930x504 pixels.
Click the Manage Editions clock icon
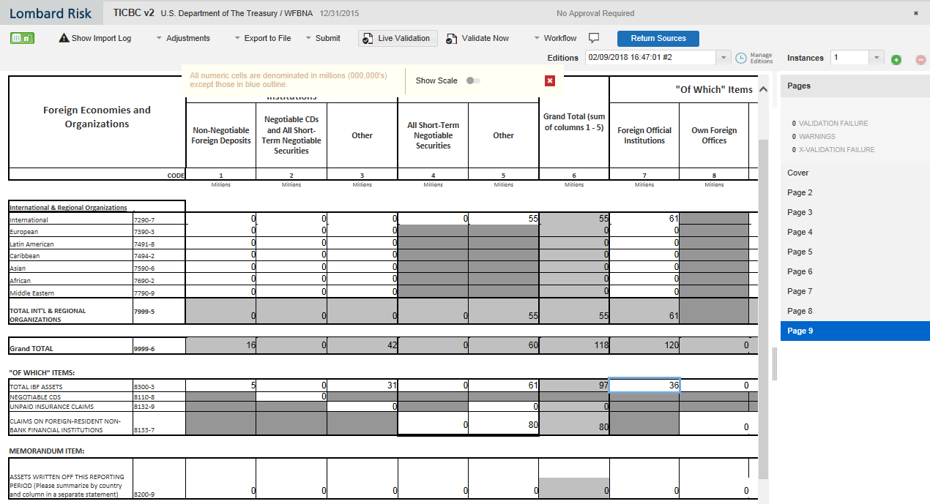tap(741, 58)
